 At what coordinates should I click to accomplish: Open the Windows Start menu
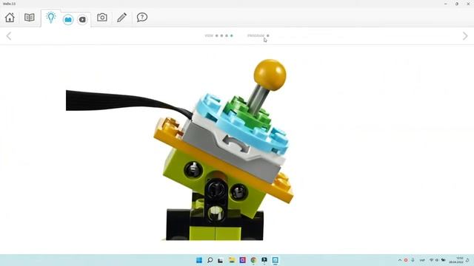point(199,260)
